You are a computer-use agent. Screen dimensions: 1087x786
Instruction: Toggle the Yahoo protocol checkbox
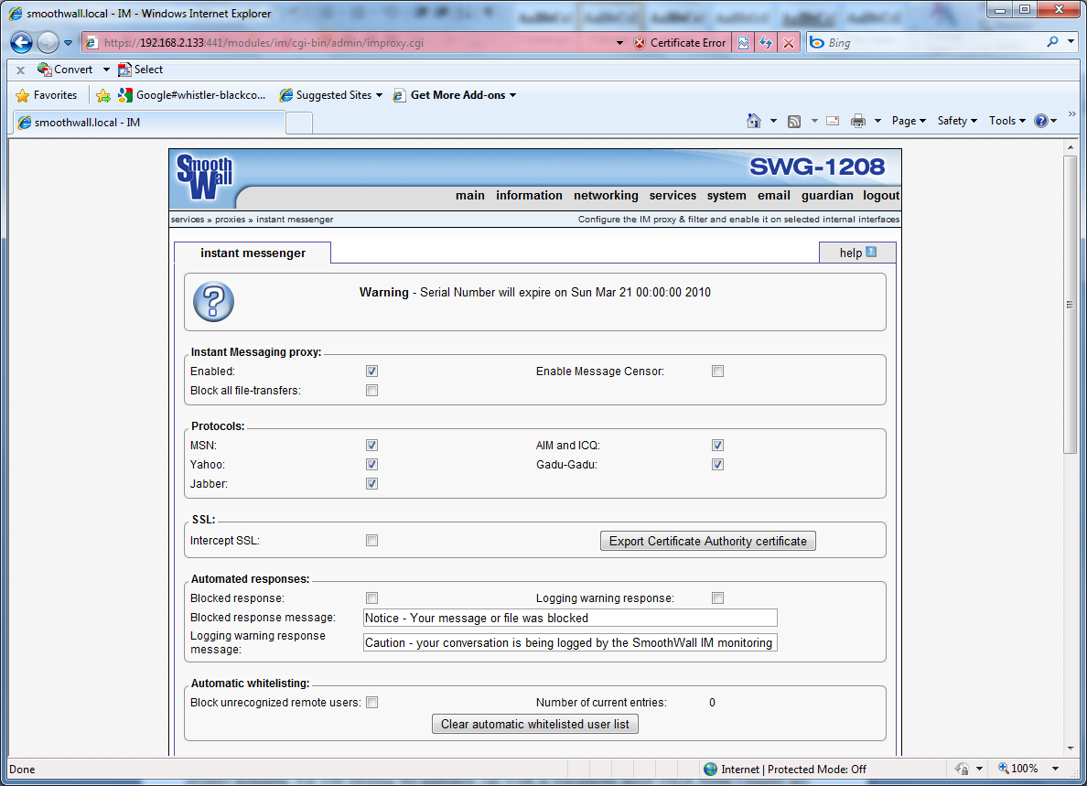tap(372, 465)
